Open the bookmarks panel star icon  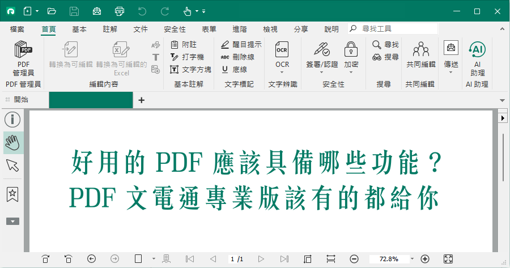pos(12,194)
